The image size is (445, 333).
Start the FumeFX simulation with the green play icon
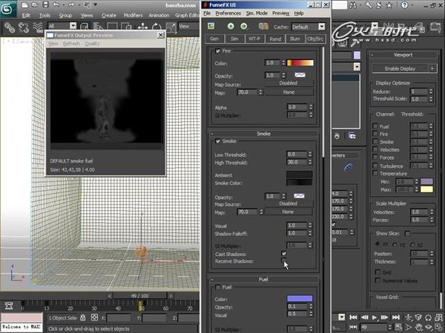click(x=230, y=26)
